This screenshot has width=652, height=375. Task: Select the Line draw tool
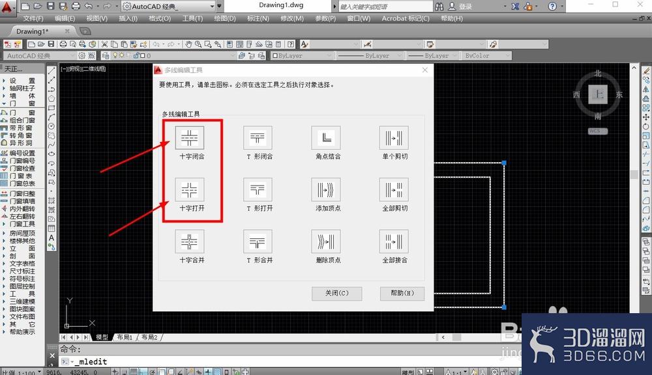coord(52,71)
